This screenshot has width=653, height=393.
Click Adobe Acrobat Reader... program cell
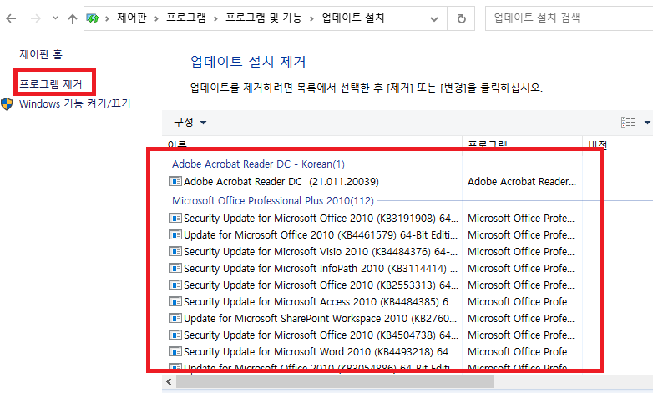(522, 182)
